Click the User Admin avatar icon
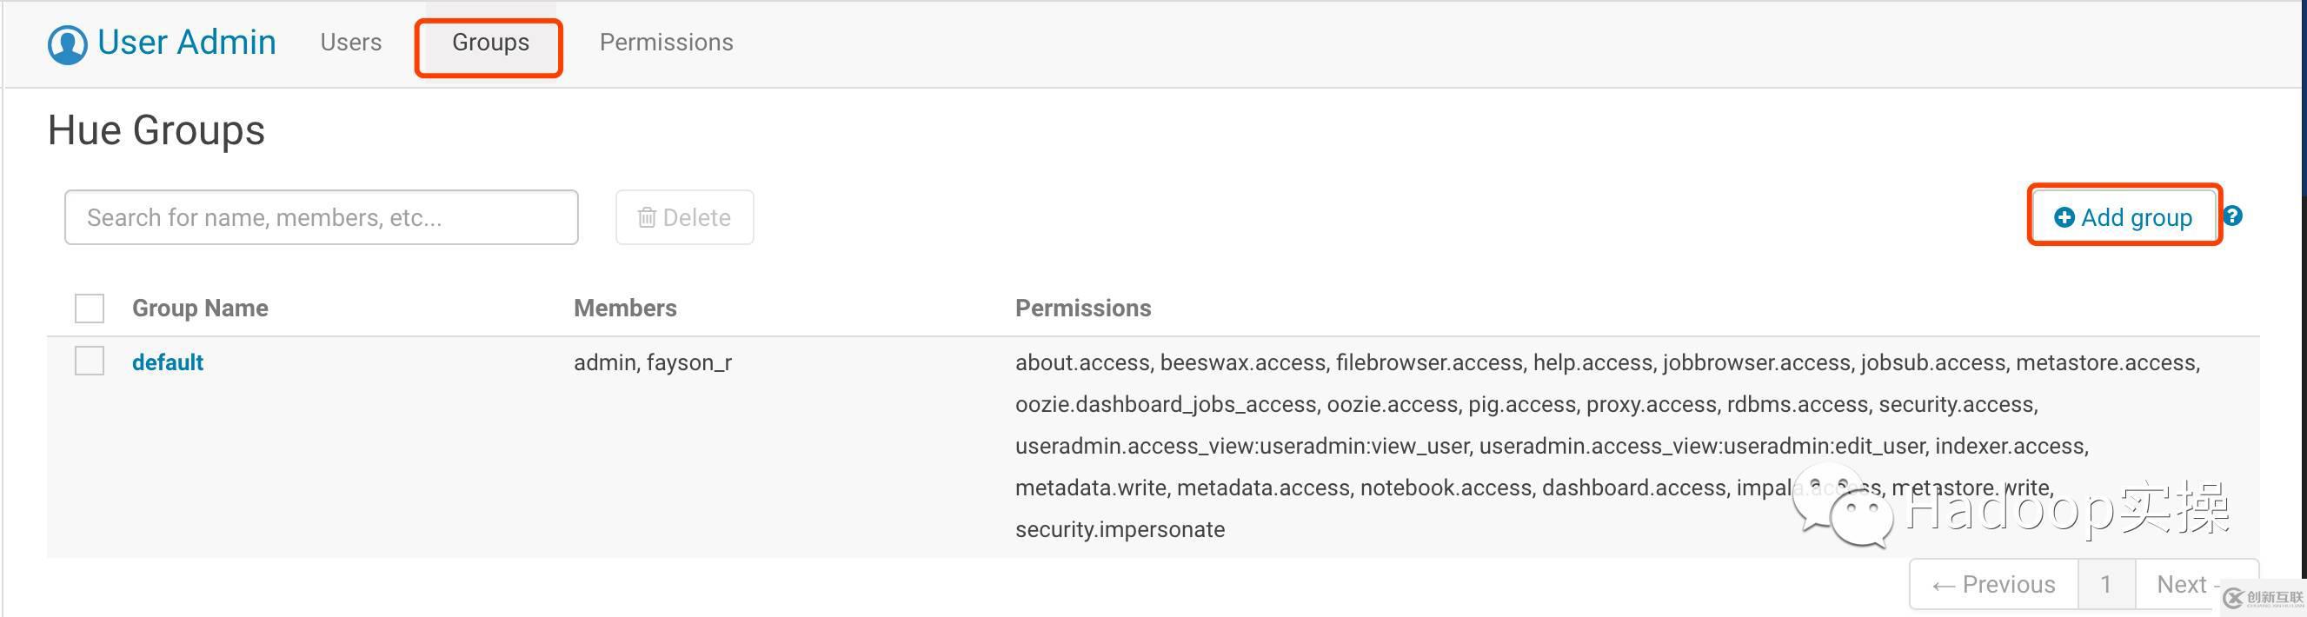The image size is (2307, 617). point(67,43)
